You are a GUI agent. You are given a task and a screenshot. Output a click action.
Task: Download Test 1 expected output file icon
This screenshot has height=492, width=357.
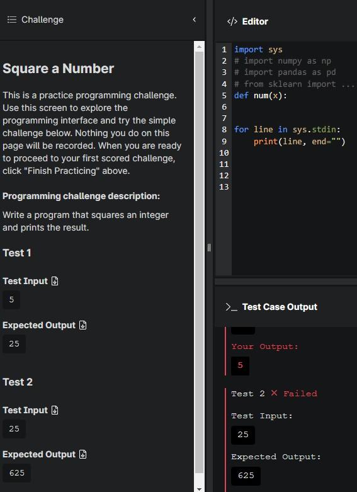click(x=83, y=325)
